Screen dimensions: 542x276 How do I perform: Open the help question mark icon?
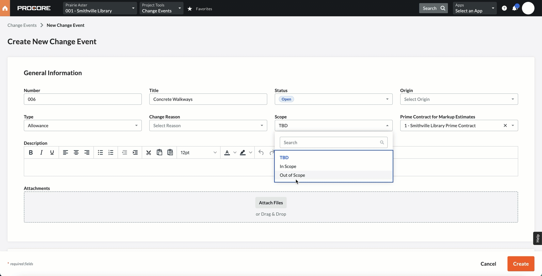pos(504,8)
